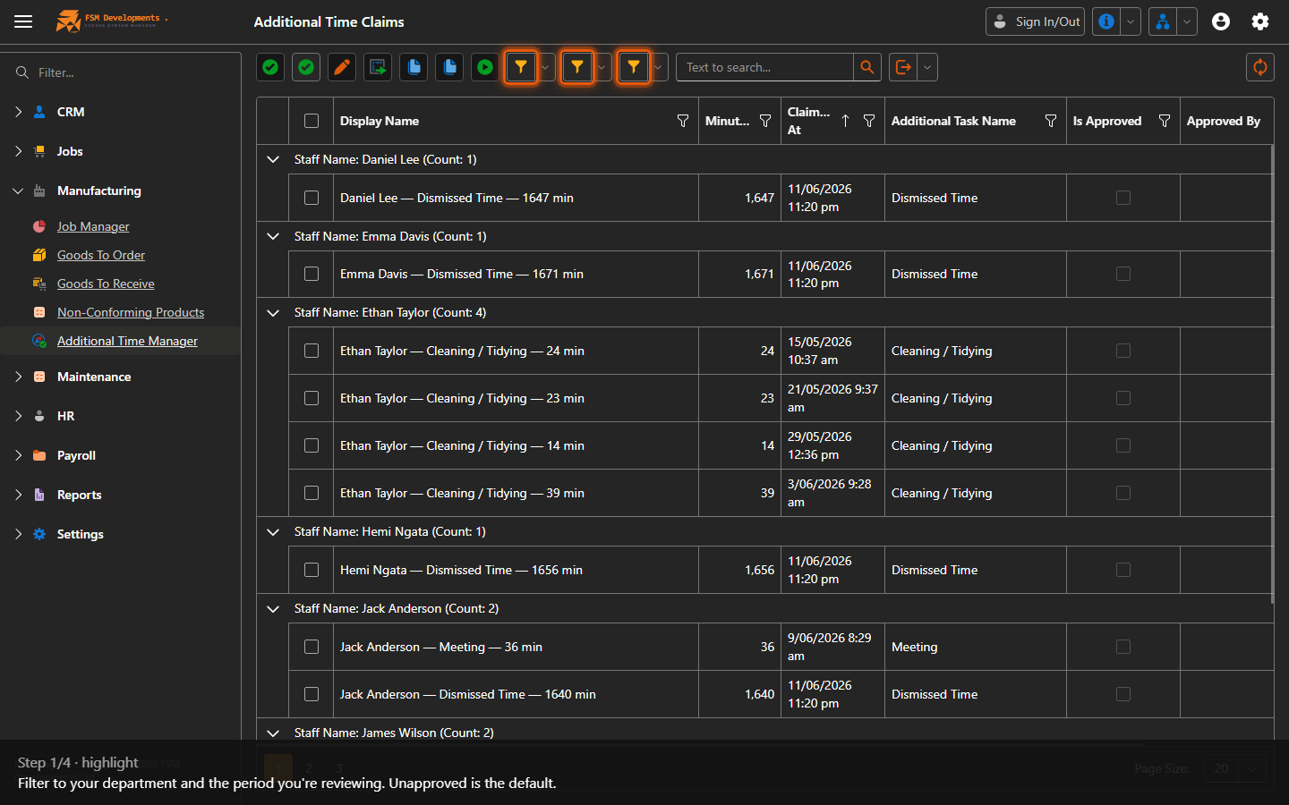Click the blue organisation hierarchy icon
The image size is (1289, 805).
coord(1163,21)
